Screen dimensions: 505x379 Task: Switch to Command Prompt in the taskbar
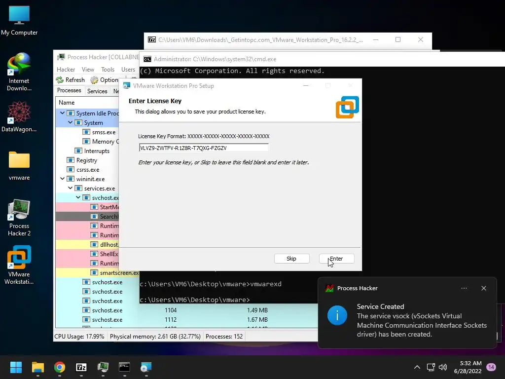(x=124, y=367)
